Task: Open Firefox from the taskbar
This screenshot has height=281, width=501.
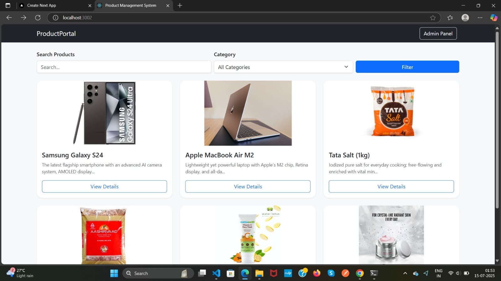Action: click(317, 273)
